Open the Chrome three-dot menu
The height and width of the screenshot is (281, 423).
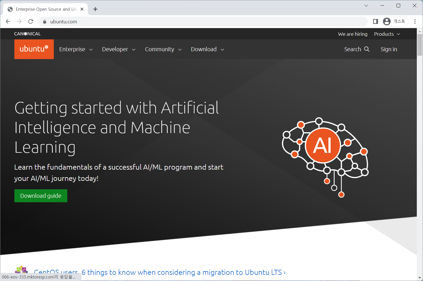415,21
